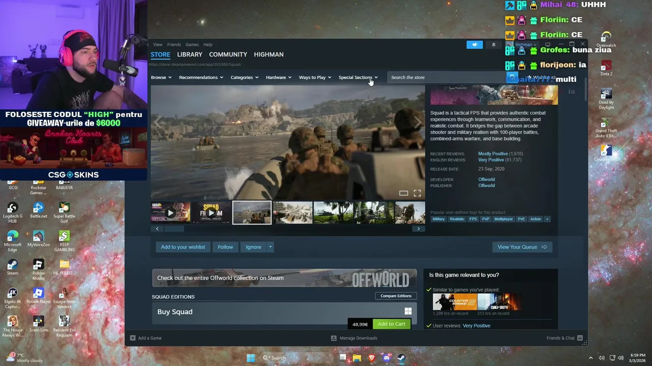Open Friends & Chat at bottom right

[x=564, y=338]
